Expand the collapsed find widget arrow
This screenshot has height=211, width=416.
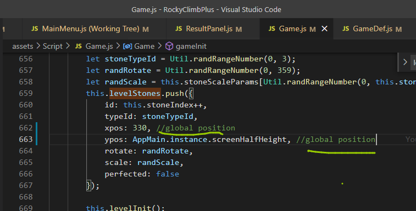pos(405,62)
